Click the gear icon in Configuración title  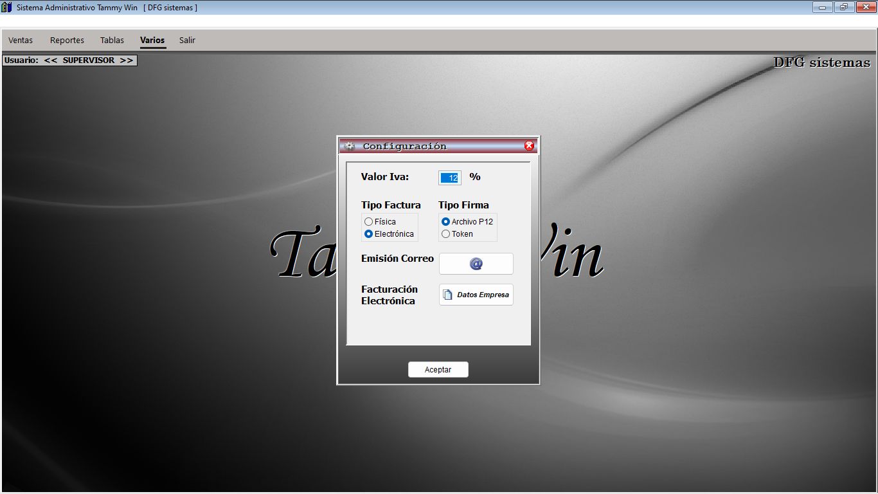pyautogui.click(x=349, y=146)
